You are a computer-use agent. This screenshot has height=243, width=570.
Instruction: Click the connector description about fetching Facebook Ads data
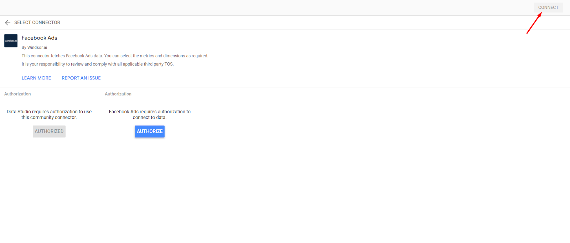115,56
